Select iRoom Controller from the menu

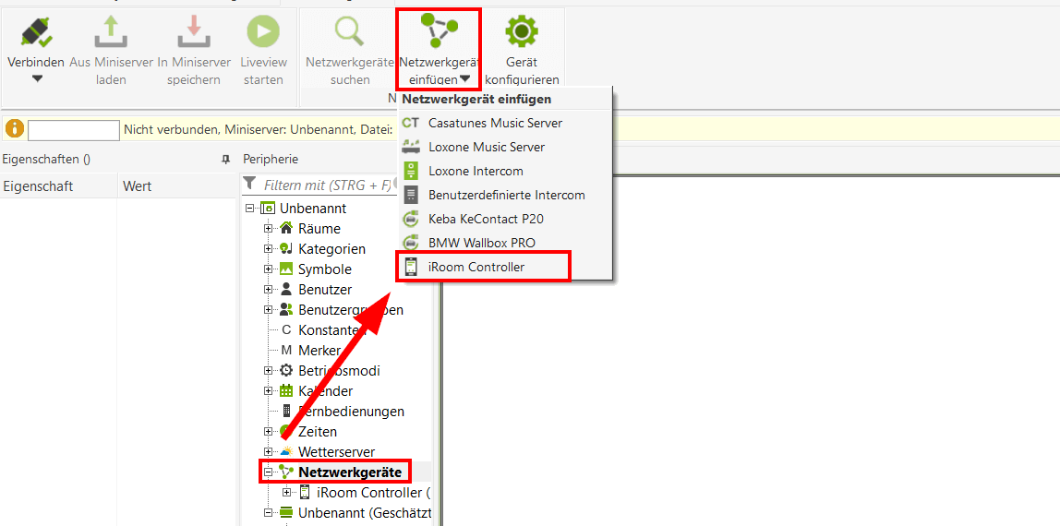(x=476, y=267)
